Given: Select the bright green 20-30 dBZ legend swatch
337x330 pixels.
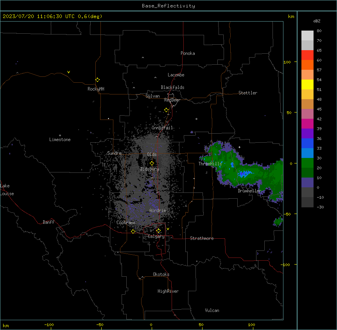Looking at the screenshot, I should tap(307, 163).
